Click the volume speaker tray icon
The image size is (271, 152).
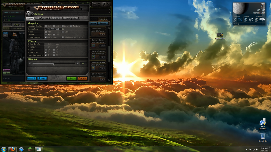click(257, 149)
